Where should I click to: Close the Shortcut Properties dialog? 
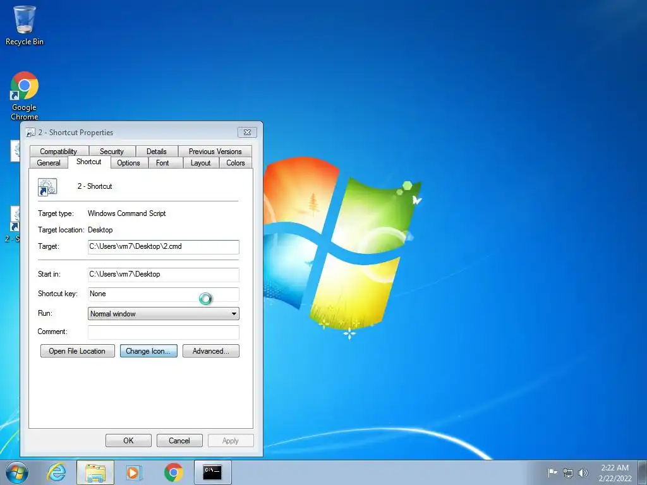(x=247, y=132)
